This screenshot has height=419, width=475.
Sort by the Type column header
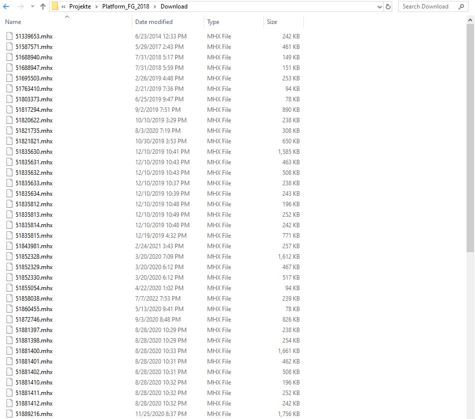coord(213,22)
